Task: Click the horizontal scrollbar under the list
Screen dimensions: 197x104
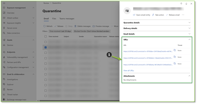Action: 79,101
